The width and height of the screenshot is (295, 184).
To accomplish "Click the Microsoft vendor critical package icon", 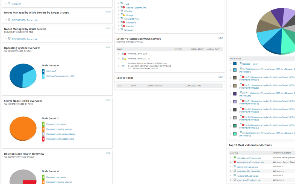I will [123, 22].
